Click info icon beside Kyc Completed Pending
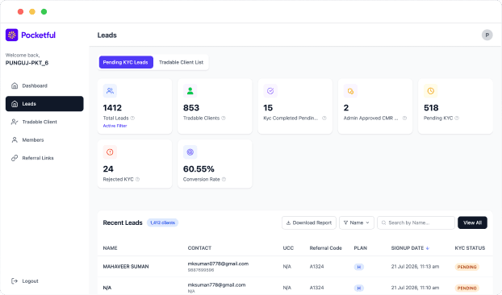 point(324,118)
